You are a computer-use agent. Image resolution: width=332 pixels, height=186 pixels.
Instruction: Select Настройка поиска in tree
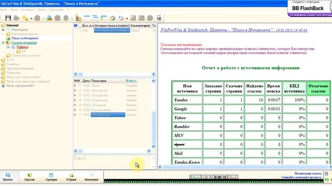pos(24,34)
